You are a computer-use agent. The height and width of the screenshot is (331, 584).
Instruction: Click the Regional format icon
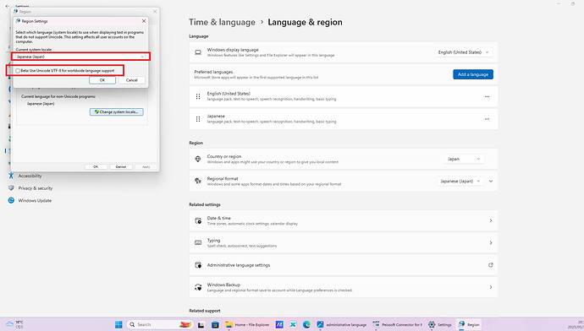click(198, 182)
